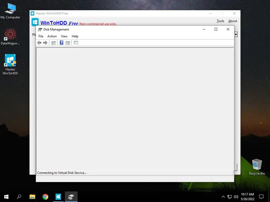Click the Disk Management title bar icon

[40, 29]
